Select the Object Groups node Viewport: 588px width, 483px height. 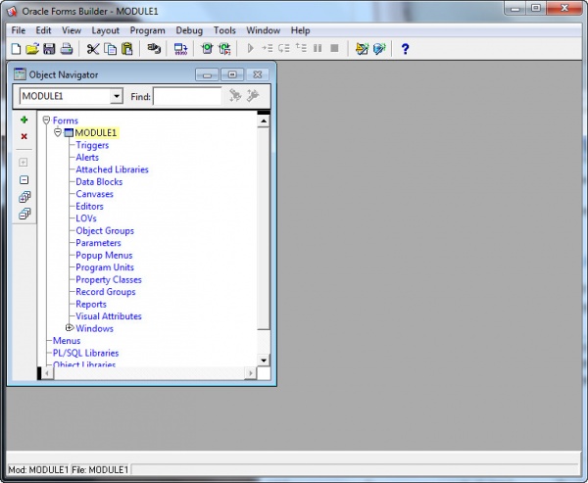105,230
